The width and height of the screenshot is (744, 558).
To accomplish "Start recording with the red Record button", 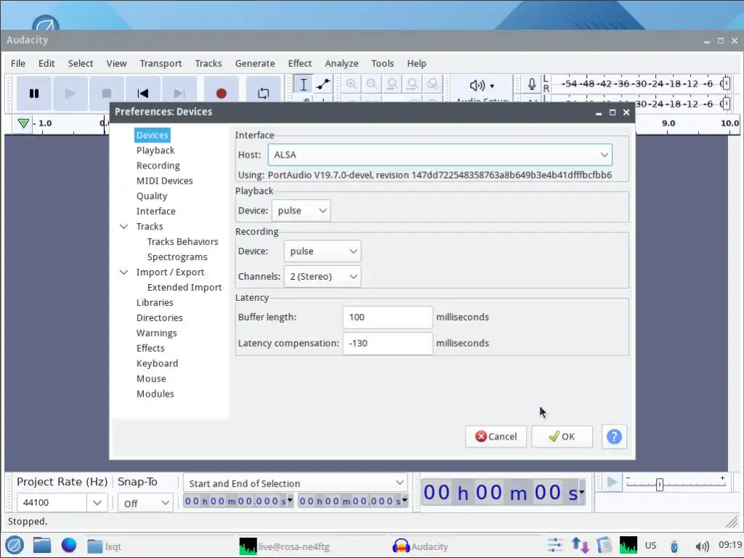I will click(x=221, y=93).
